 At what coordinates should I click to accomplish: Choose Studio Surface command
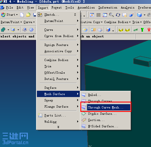click(x=106, y=114)
